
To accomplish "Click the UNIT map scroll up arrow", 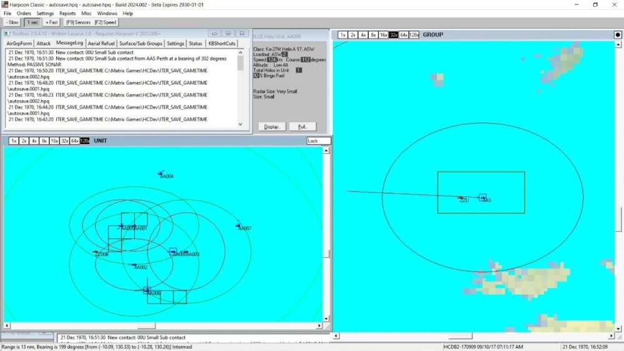I will tap(326, 151).
